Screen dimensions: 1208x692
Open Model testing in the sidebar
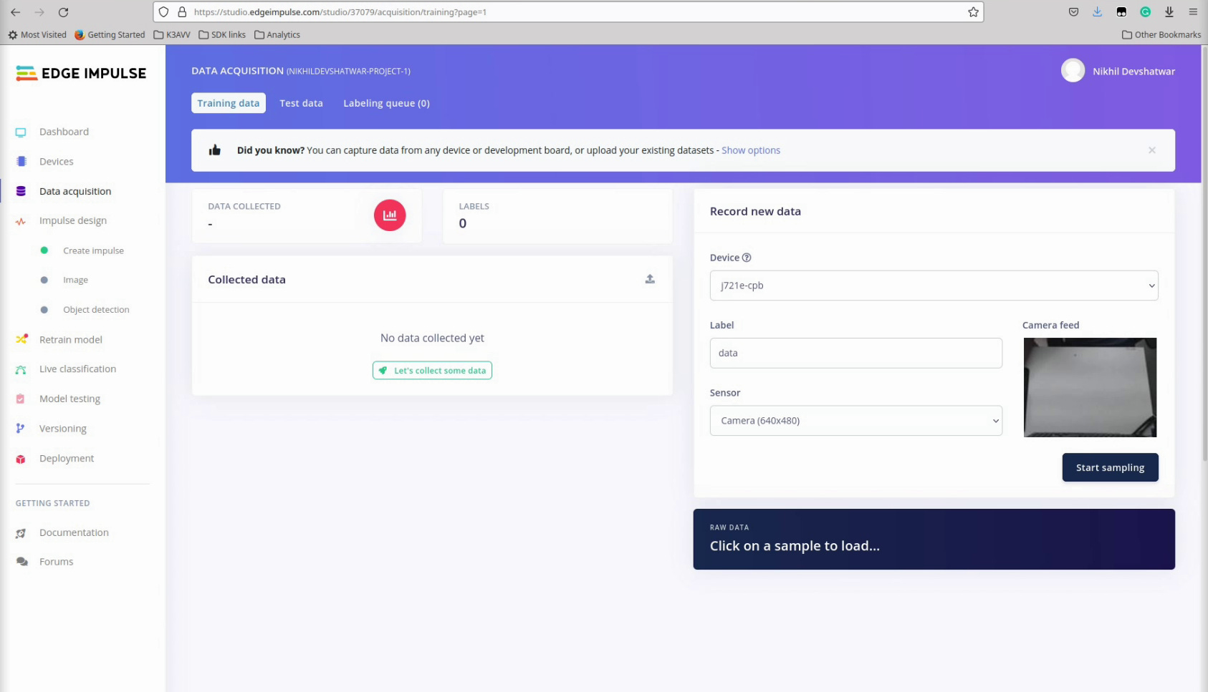[x=69, y=399]
